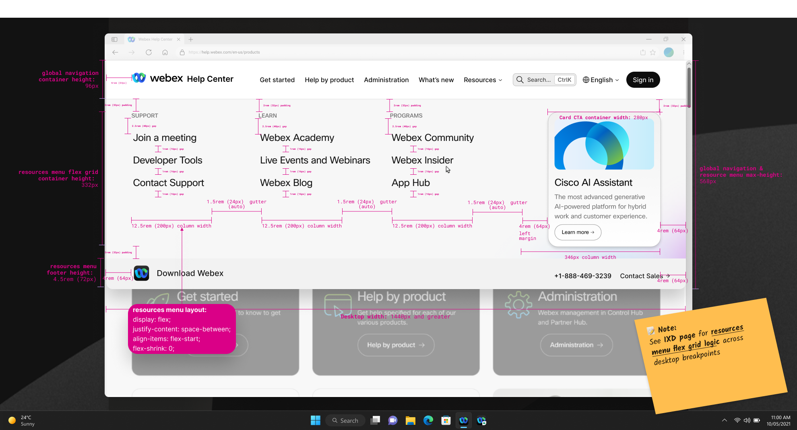Open File Explorer from the taskbar
The width and height of the screenshot is (797, 430).
(x=411, y=420)
